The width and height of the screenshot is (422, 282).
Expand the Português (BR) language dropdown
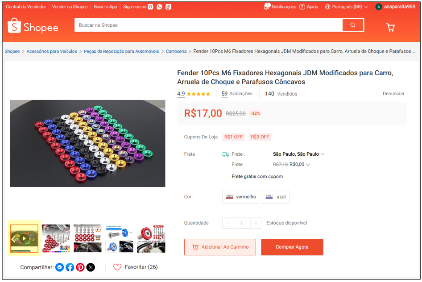click(347, 7)
